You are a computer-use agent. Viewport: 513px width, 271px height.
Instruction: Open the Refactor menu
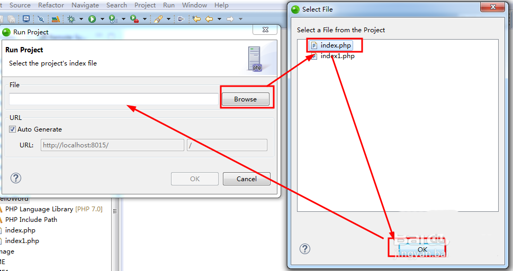[51, 5]
